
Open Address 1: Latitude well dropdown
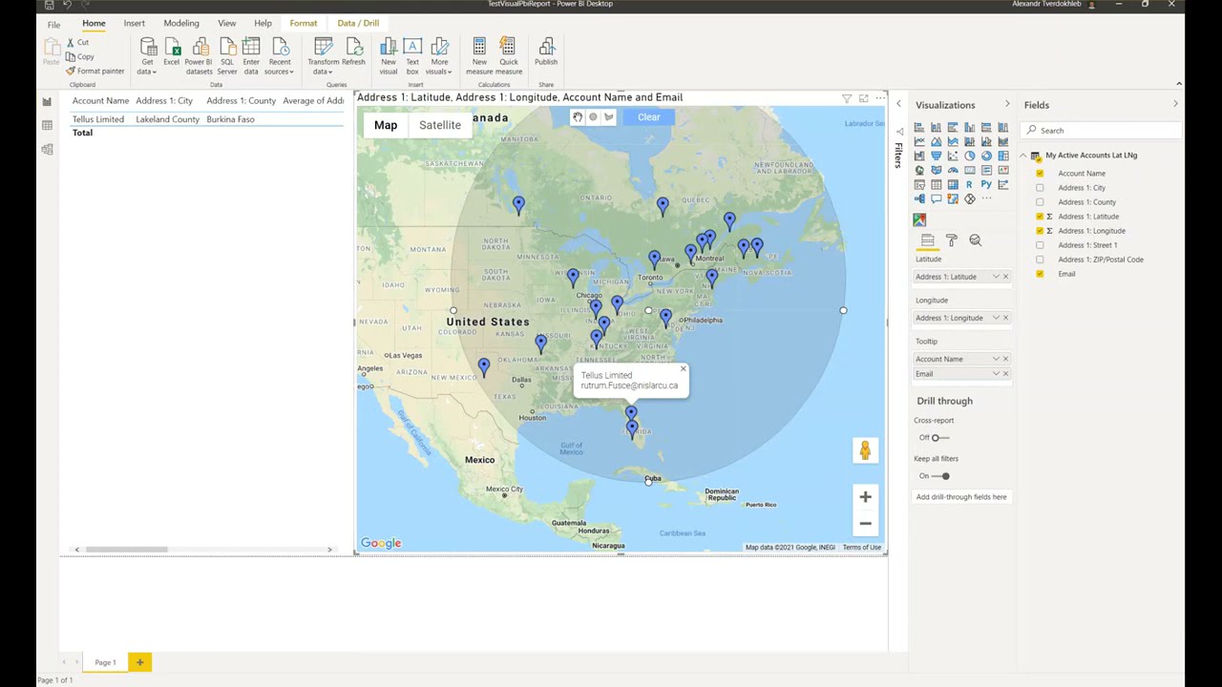tap(996, 277)
